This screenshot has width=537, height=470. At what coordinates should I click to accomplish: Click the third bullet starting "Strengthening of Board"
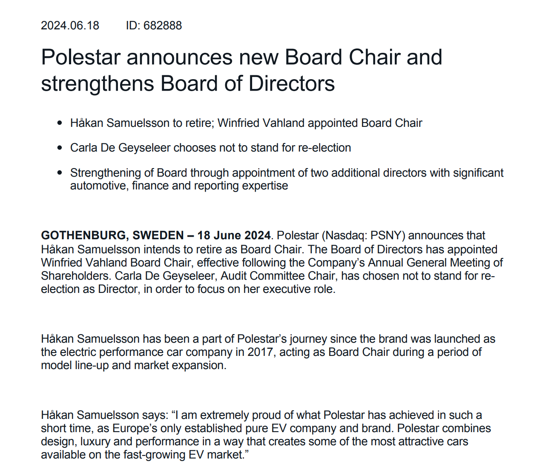[286, 173]
